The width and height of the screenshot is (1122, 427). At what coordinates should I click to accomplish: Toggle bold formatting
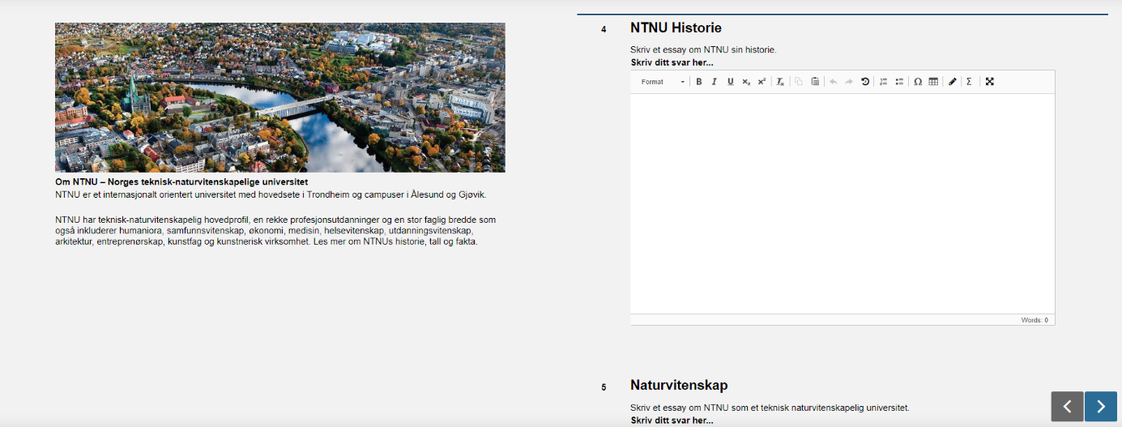point(699,82)
